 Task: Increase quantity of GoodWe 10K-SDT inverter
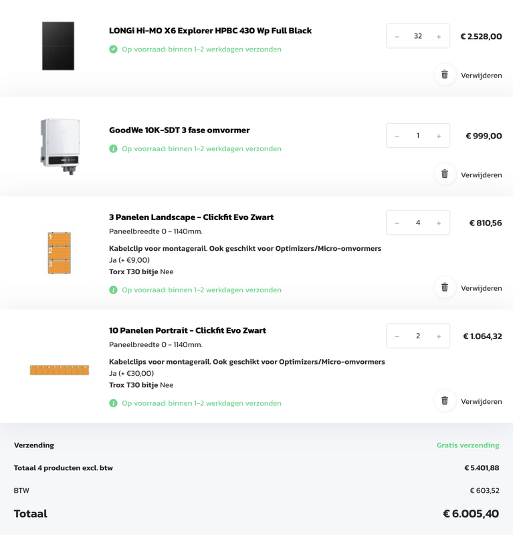pos(439,136)
